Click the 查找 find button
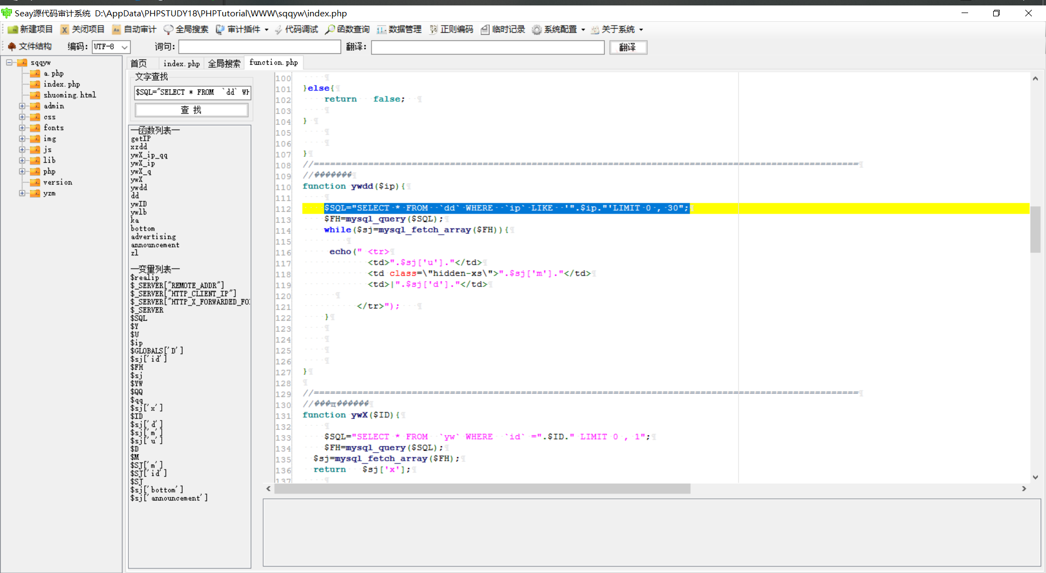 [x=191, y=110]
